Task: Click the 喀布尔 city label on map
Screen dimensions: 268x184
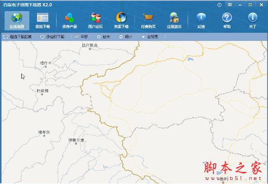Action: click(44, 132)
